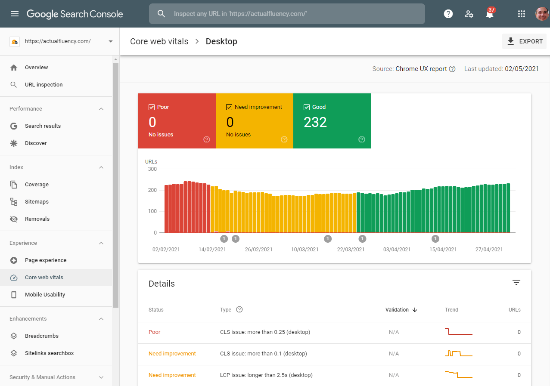Open Removals in the sidebar
The width and height of the screenshot is (550, 386).
point(56,219)
